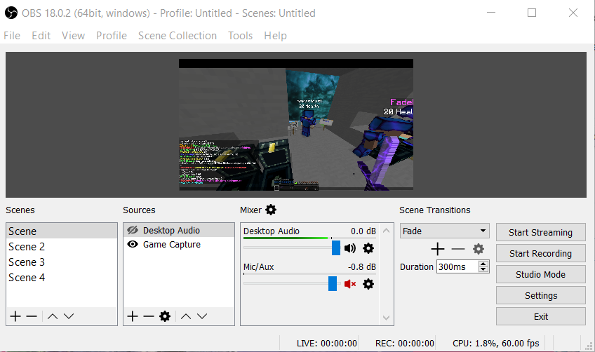Open the Fade transition dropdown
This screenshot has width=595, height=352.
pyautogui.click(x=444, y=231)
